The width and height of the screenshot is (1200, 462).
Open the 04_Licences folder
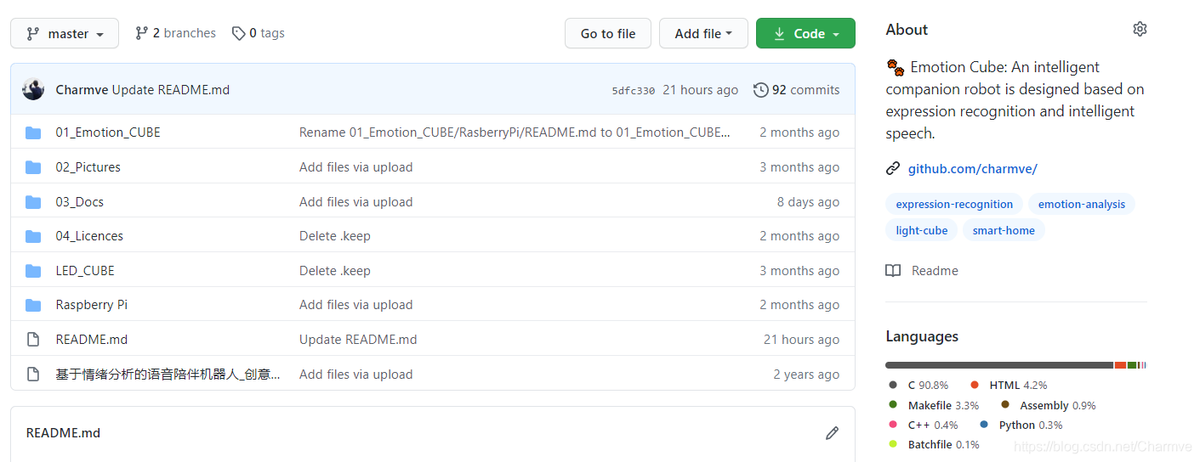click(x=89, y=236)
